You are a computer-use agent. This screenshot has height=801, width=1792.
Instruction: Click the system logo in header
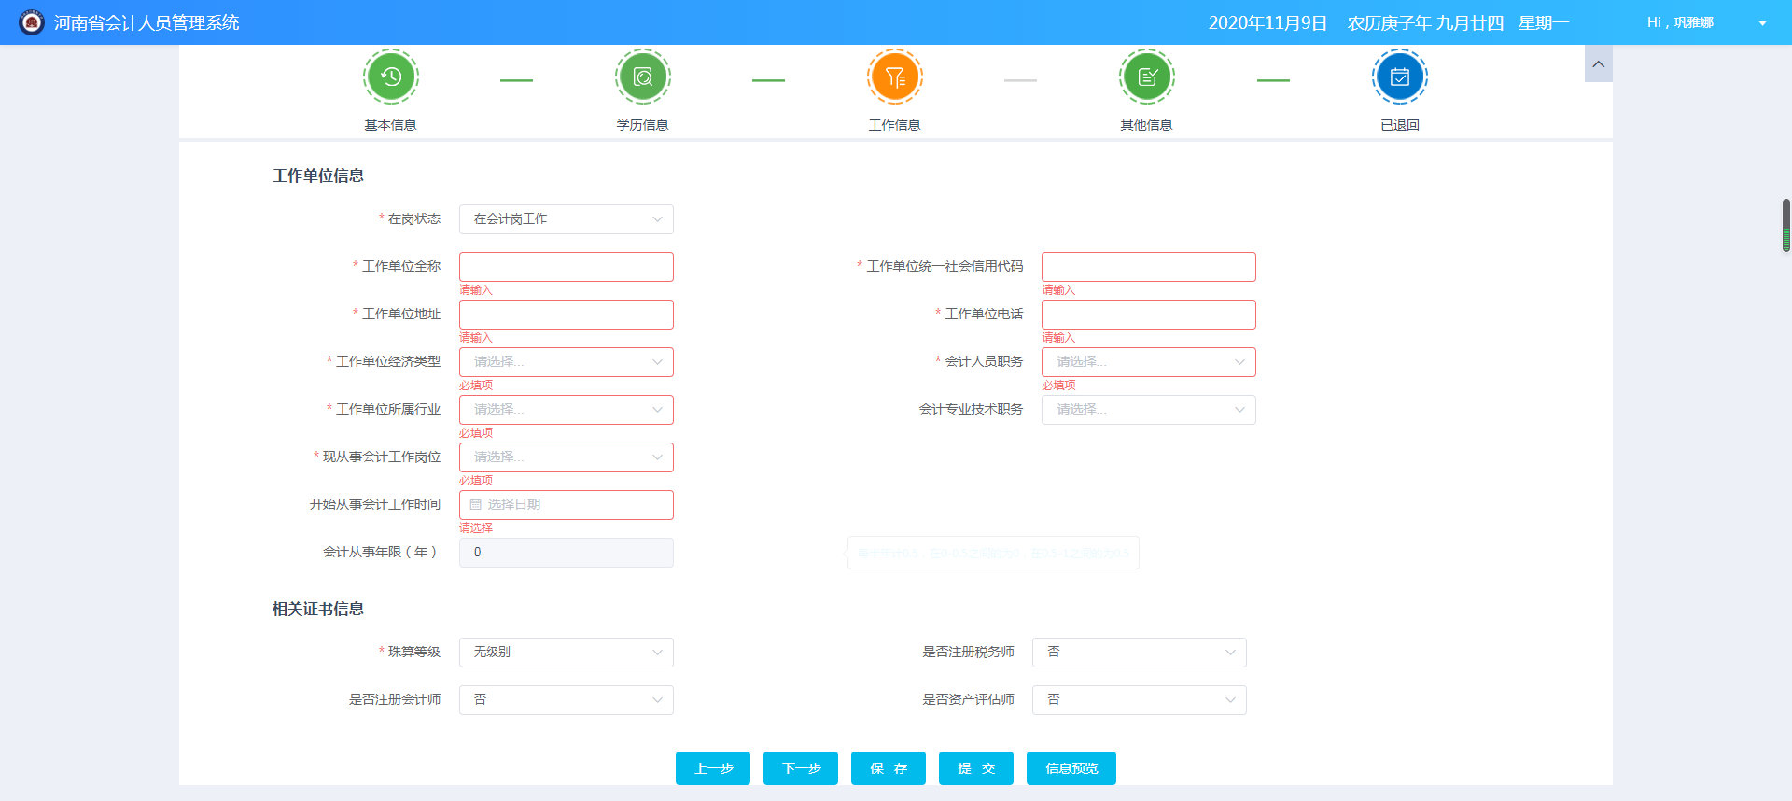(x=32, y=22)
